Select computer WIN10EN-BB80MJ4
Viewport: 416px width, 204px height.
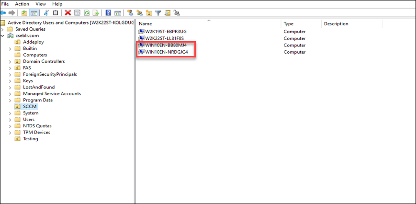coord(166,45)
